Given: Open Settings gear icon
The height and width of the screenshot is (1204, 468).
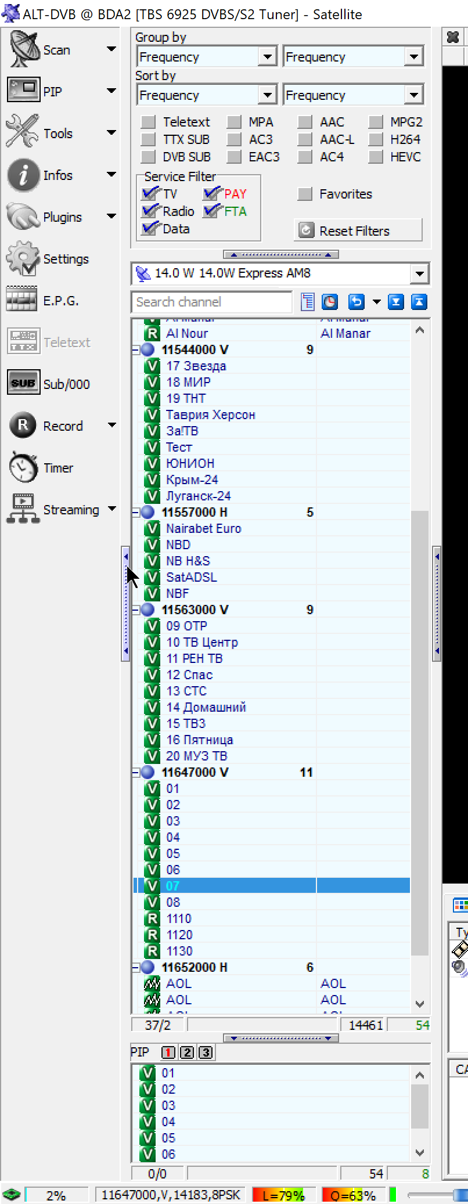Looking at the screenshot, I should pyautogui.click(x=23, y=258).
